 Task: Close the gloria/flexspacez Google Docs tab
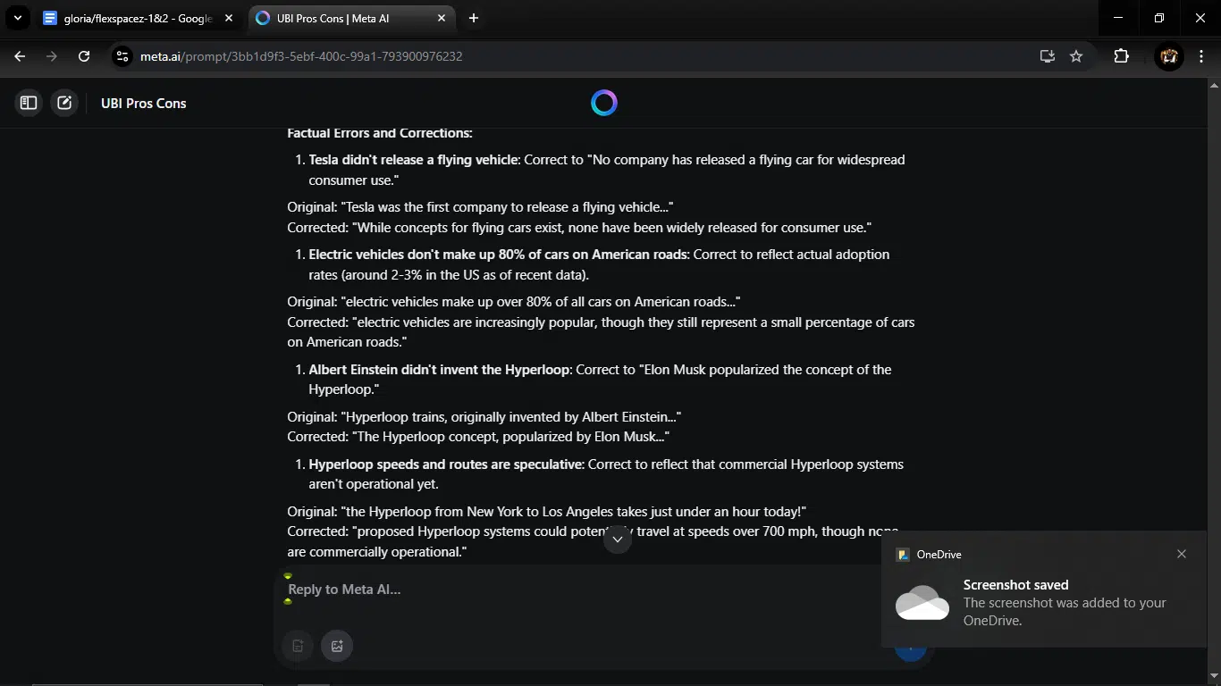click(x=229, y=18)
